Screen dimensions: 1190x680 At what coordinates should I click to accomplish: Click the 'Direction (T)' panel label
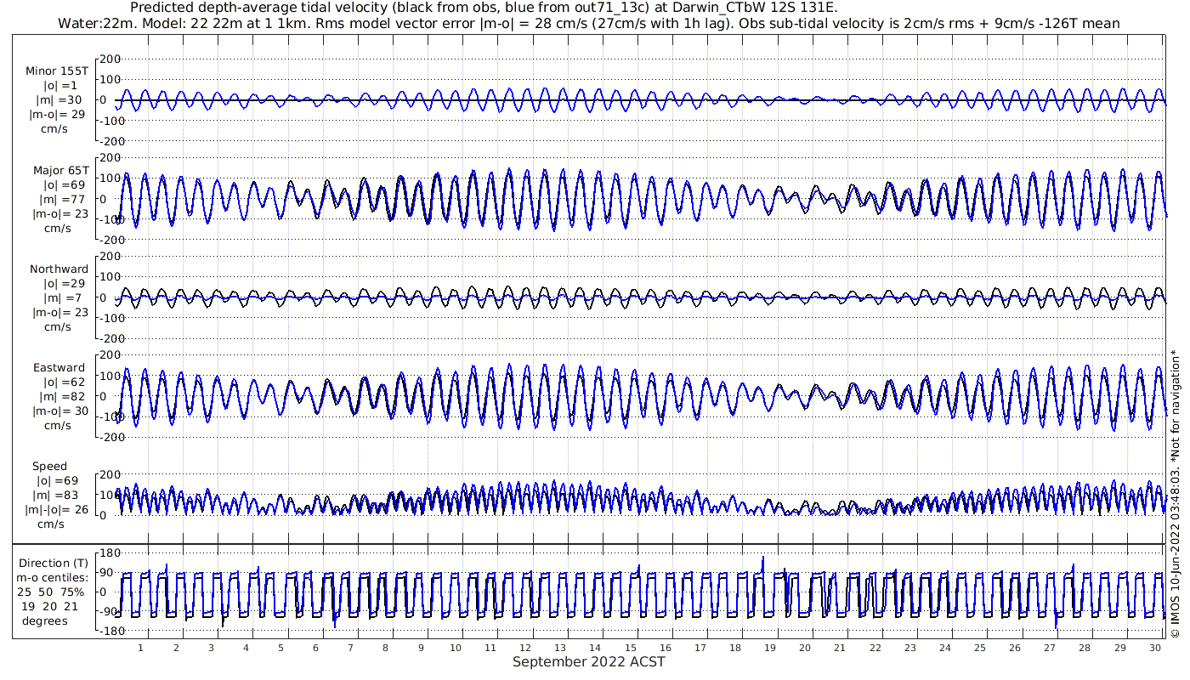coord(54,564)
